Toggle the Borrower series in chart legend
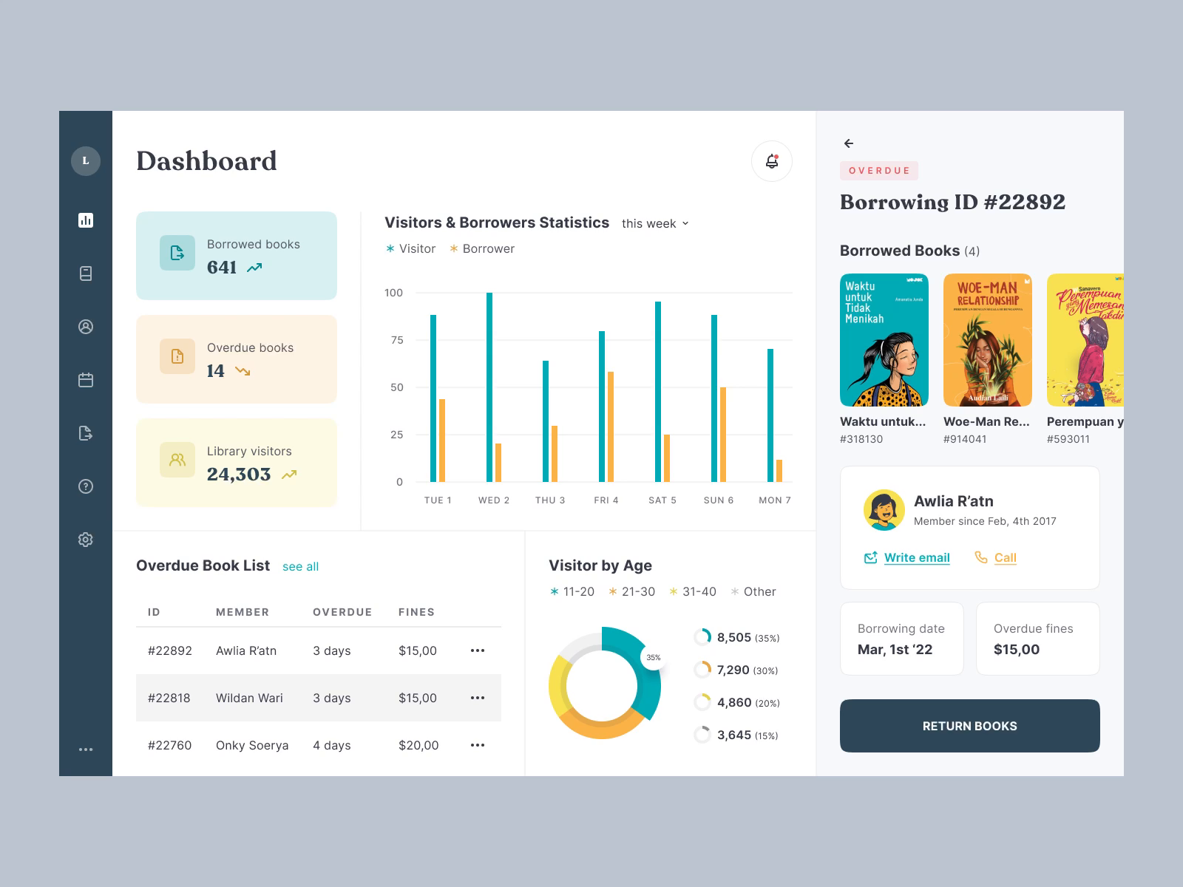1183x887 pixels. pos(482,249)
